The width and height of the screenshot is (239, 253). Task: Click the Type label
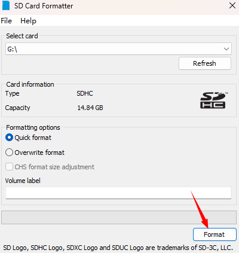tap(12, 93)
